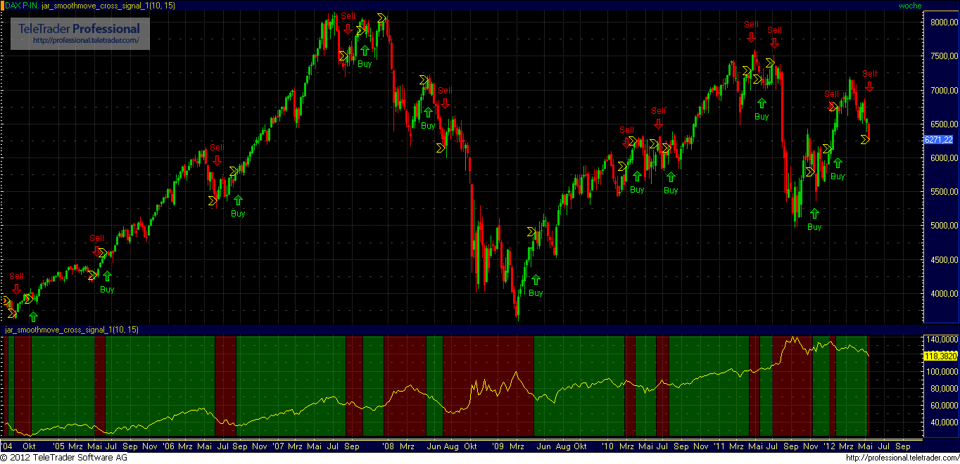Click the green Buy arrow near 5000 in late 2011
960x464 pixels.
click(x=814, y=214)
